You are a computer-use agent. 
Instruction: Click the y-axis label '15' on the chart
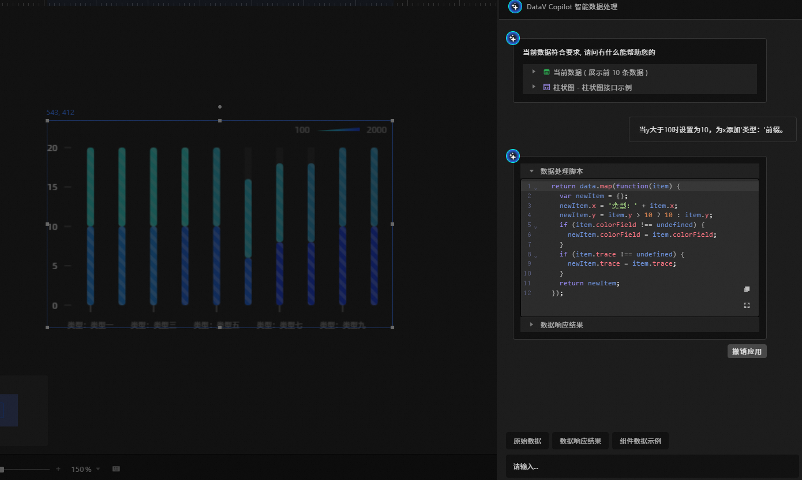53,187
